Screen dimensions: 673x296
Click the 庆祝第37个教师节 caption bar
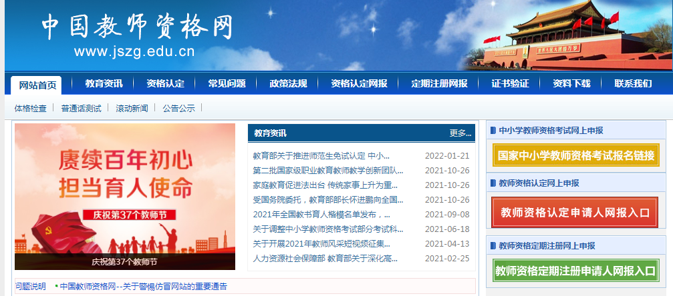tap(125, 261)
